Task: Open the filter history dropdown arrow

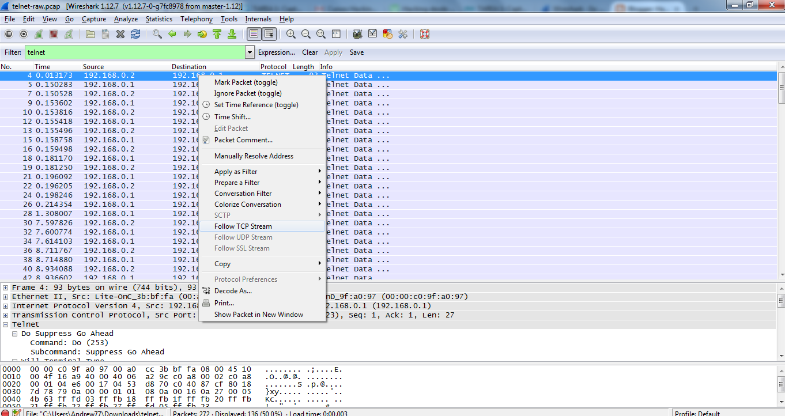Action: click(x=250, y=52)
